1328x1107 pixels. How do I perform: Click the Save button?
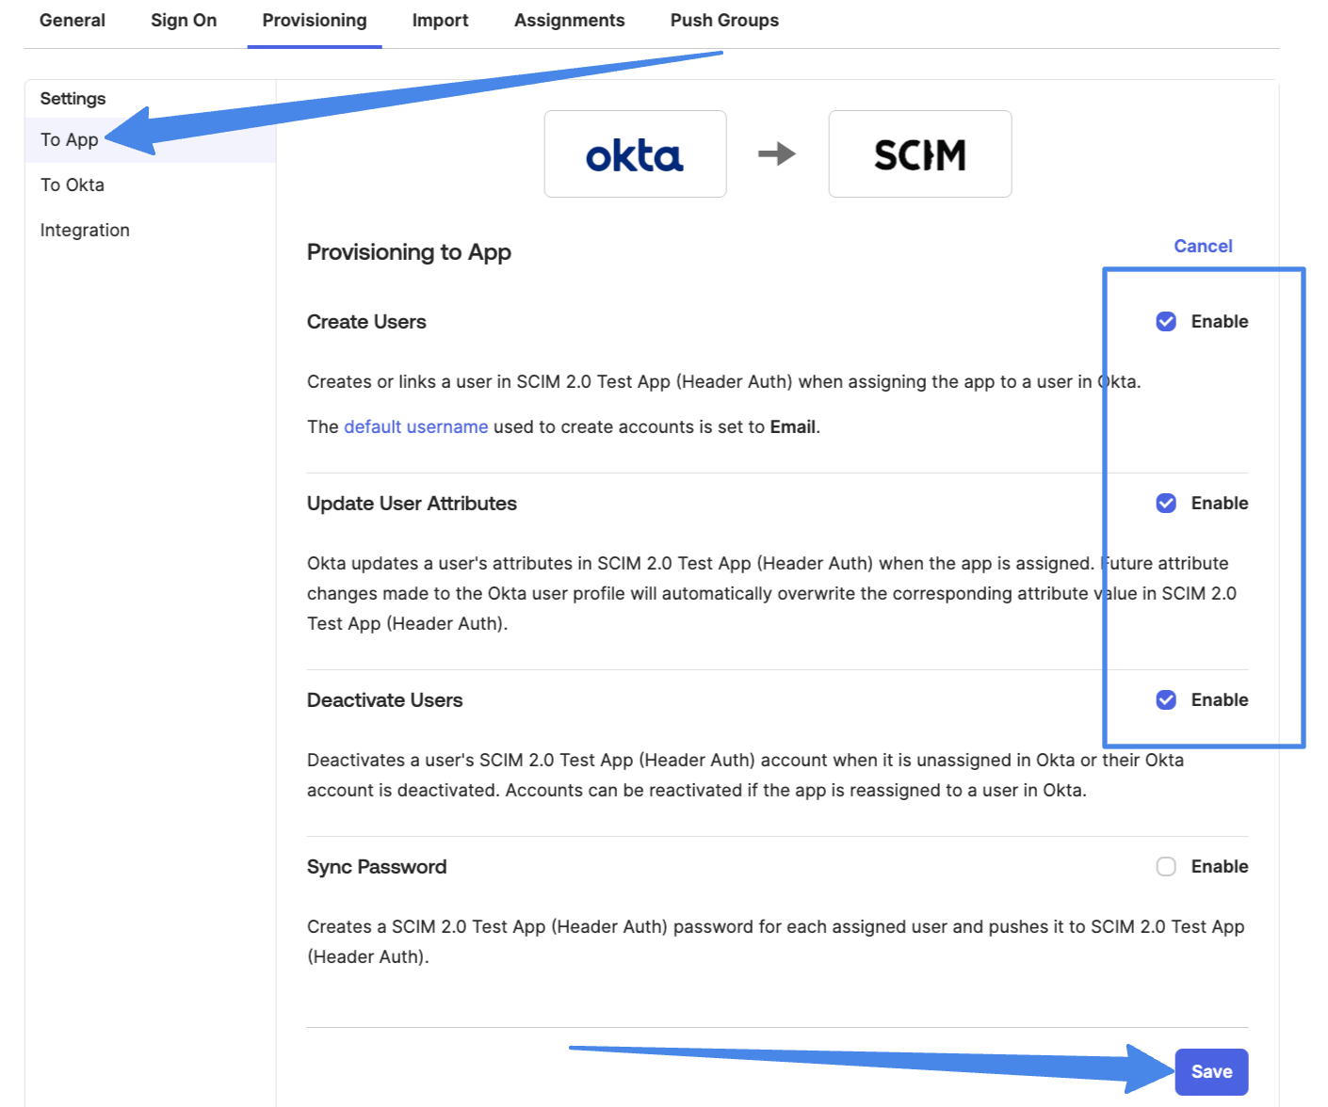[1211, 1072]
